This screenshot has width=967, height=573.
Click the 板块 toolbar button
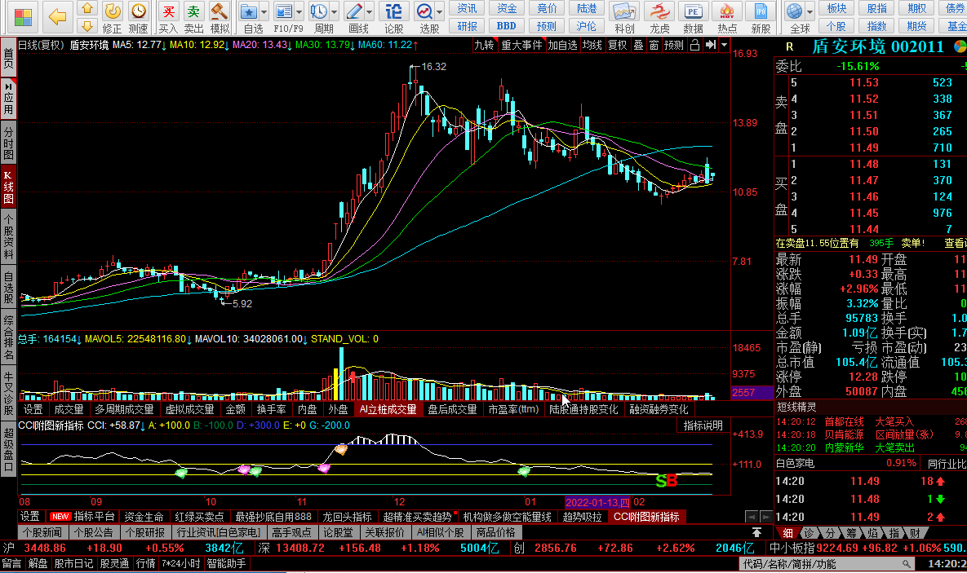pos(837,8)
